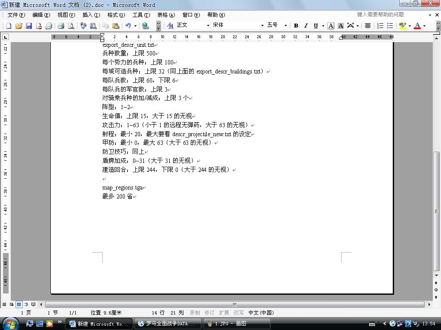Click the Paste clipboard icon
Viewport: 441px width, 330px height.
(115, 26)
